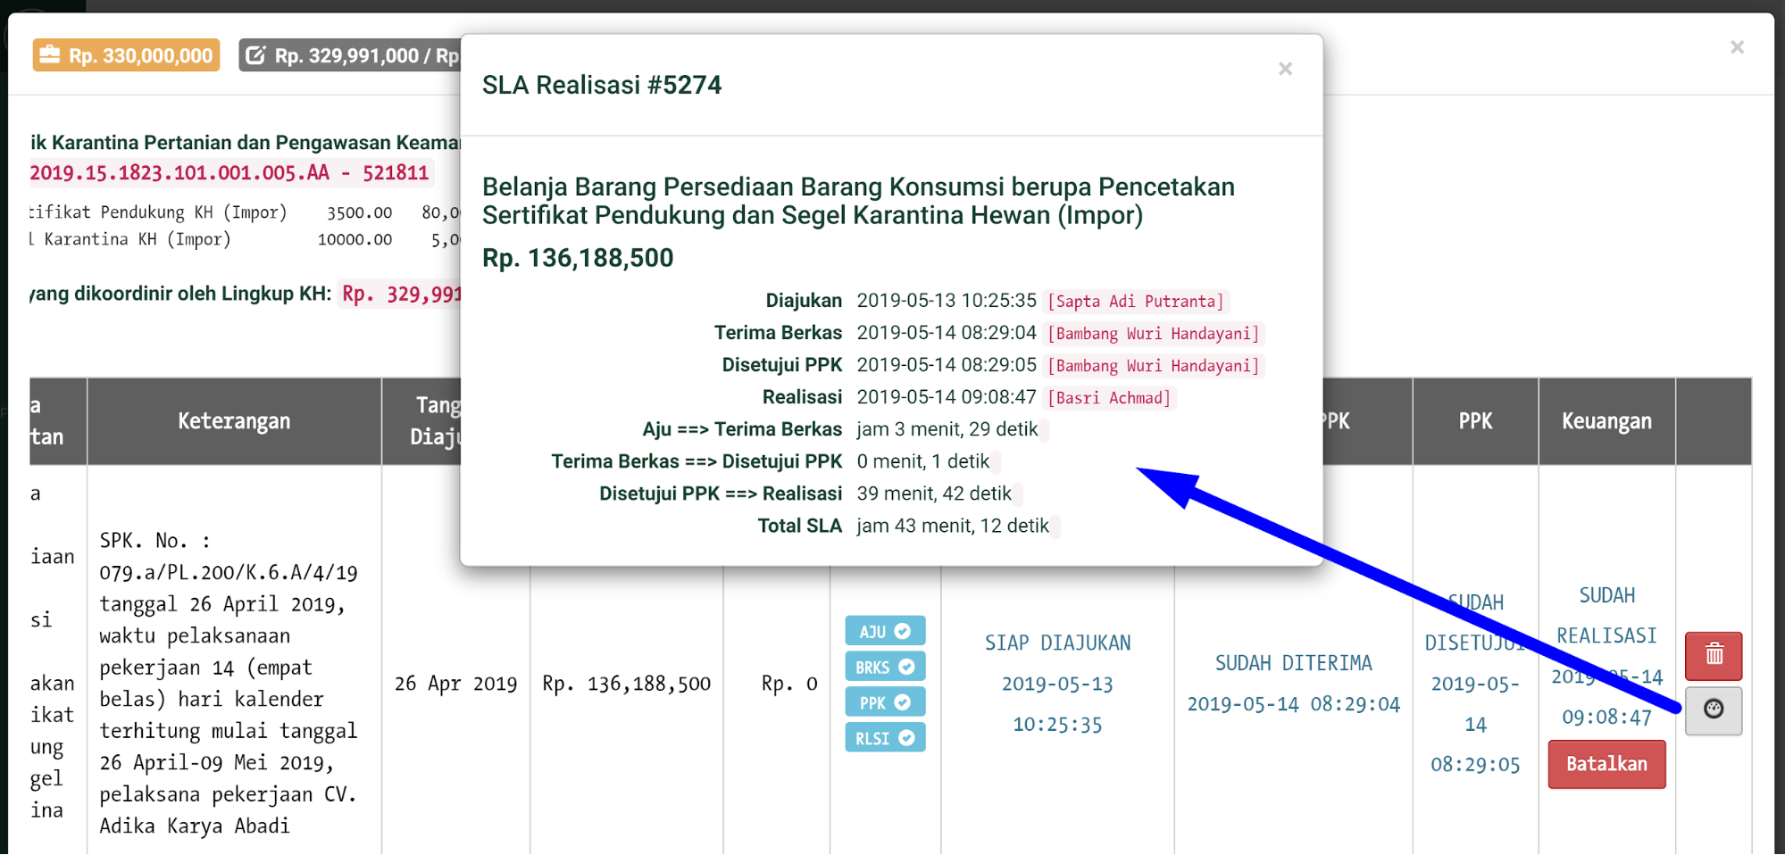
Task: Click the SIAP DIAJUKAN status text
Action: coord(1057,643)
